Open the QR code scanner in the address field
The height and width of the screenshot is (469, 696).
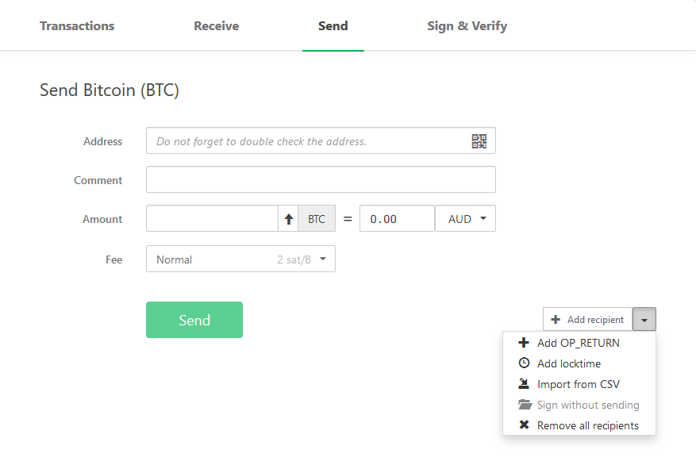479,140
